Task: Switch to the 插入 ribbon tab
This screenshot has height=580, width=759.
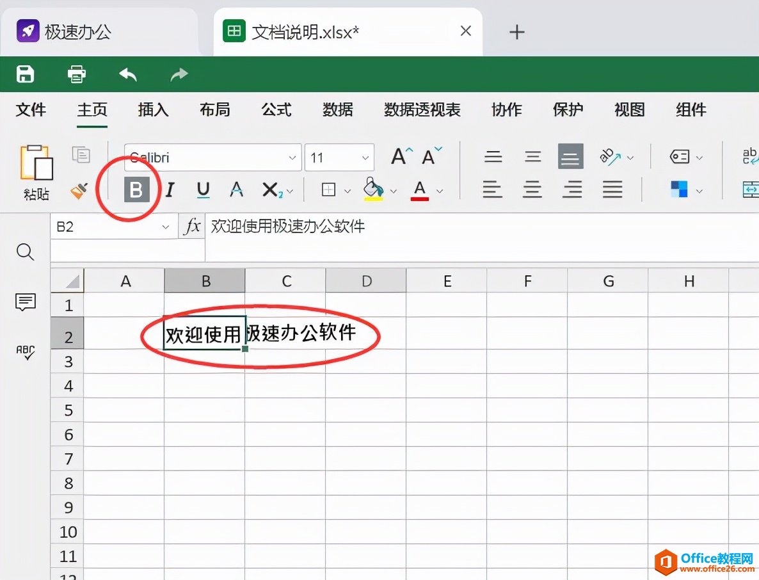Action: [153, 109]
